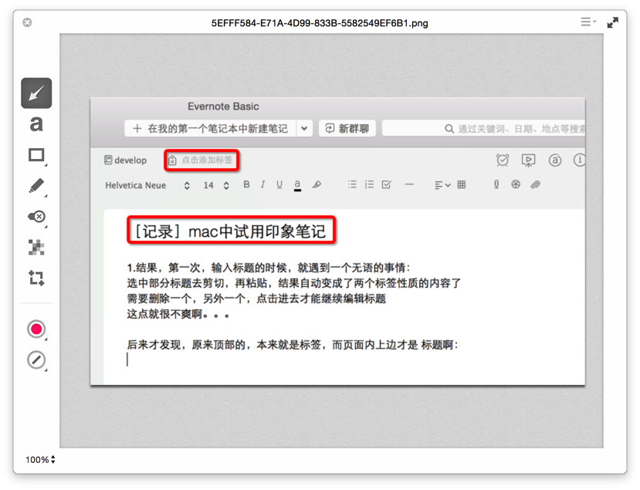Click the camera snapshot icon
The width and height of the screenshot is (640, 490).
click(x=516, y=184)
